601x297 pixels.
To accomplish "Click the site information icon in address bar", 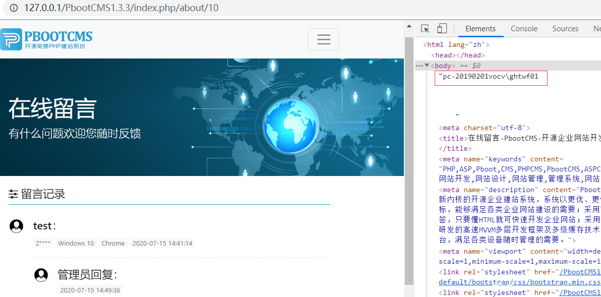I will (x=14, y=8).
